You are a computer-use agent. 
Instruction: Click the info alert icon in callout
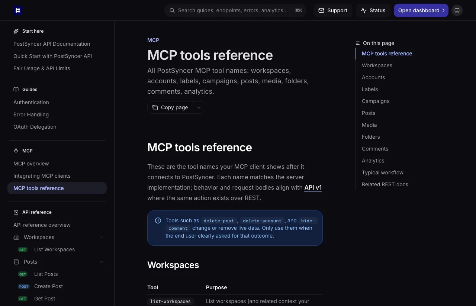point(158,220)
